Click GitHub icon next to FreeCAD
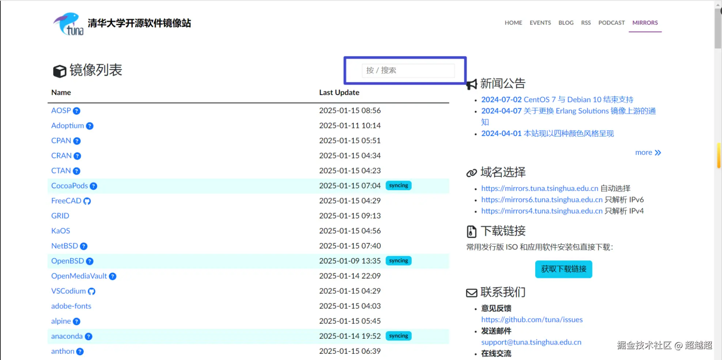 87,201
